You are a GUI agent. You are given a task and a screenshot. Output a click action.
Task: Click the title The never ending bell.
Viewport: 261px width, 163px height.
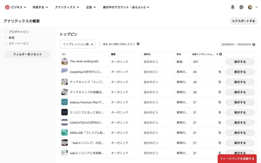[x=84, y=61]
